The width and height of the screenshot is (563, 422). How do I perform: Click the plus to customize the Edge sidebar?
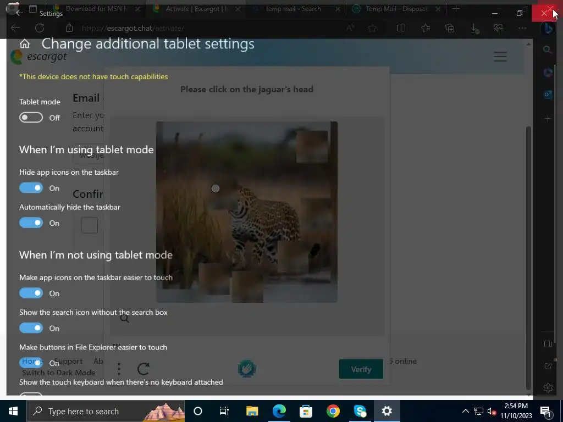pyautogui.click(x=548, y=119)
